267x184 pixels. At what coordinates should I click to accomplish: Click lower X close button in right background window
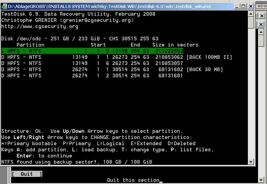[x=261, y=25]
